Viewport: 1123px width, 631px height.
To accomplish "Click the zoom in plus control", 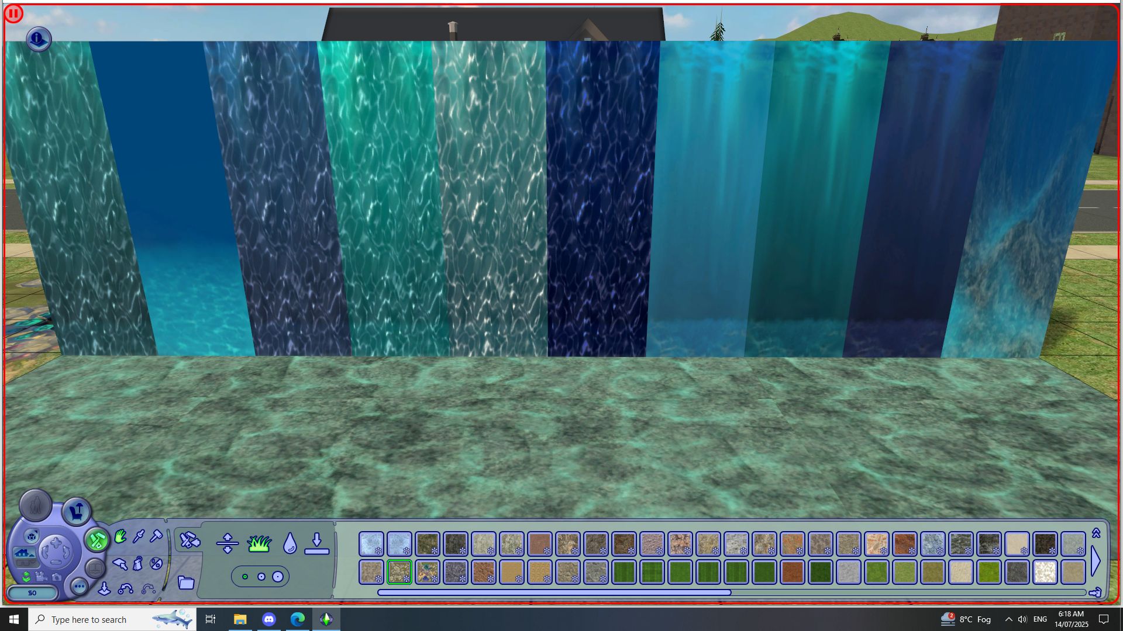I will (56, 543).
